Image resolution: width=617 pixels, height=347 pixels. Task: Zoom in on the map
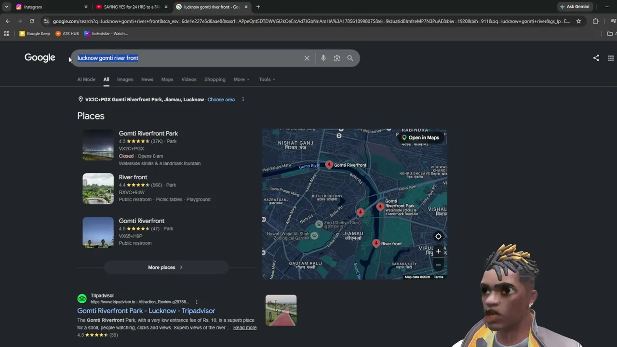point(438,252)
